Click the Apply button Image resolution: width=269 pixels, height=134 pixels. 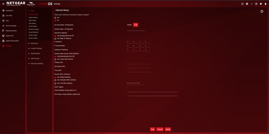coord(168,129)
